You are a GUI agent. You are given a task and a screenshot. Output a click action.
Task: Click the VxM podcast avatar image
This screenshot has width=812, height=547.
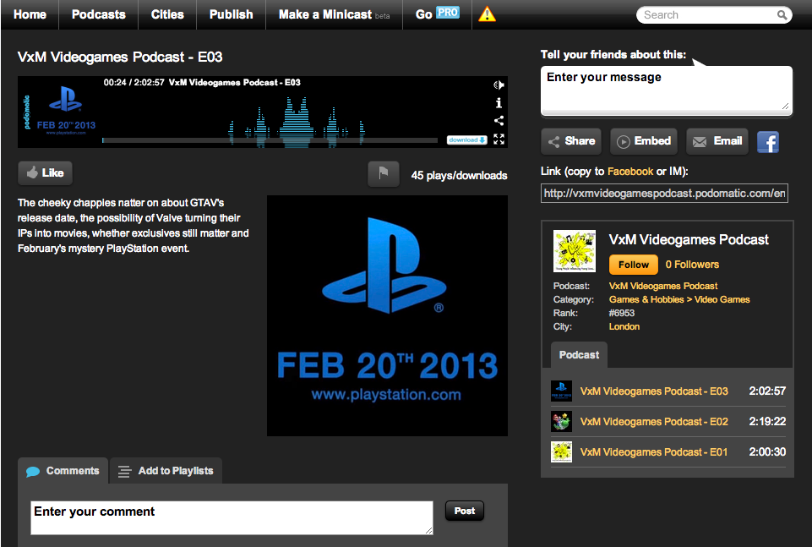575,251
